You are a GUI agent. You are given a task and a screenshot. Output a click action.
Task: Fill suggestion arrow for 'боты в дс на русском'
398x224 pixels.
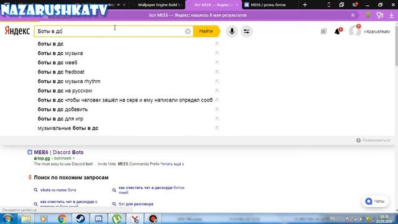click(217, 91)
